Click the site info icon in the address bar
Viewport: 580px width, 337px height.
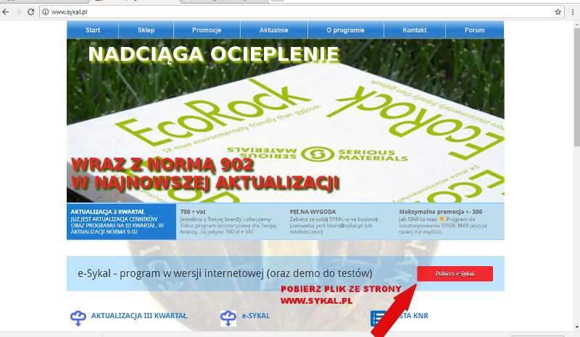(46, 12)
